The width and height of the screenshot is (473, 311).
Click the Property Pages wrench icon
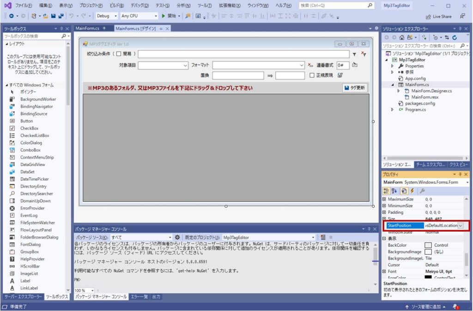coord(422,191)
